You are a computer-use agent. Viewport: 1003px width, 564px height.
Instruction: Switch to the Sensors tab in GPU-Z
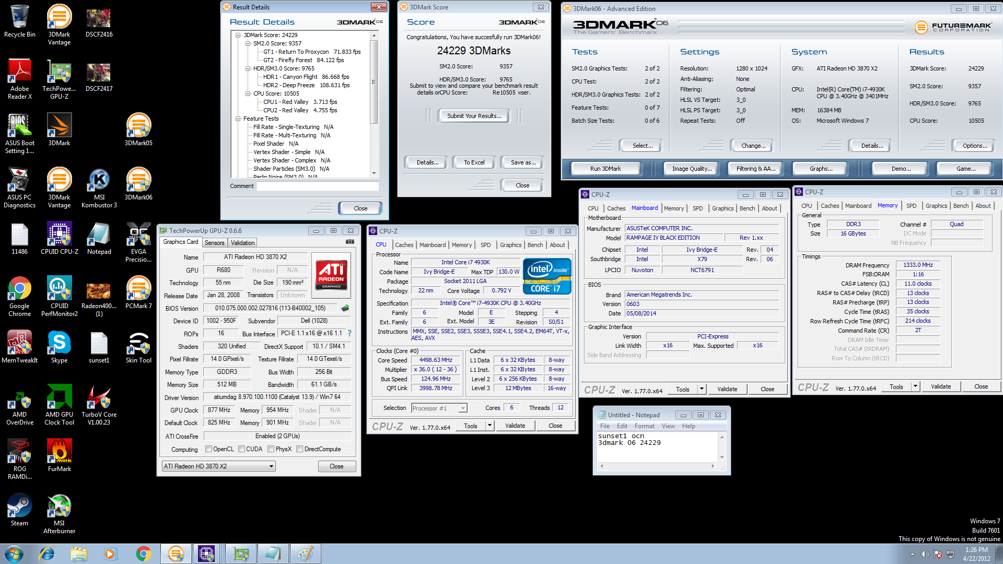point(214,243)
